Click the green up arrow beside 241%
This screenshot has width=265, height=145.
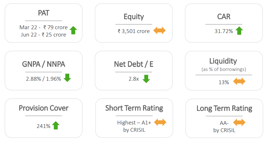tap(56, 125)
